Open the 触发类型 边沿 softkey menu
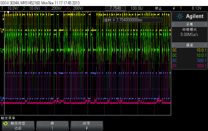 coord(18,126)
